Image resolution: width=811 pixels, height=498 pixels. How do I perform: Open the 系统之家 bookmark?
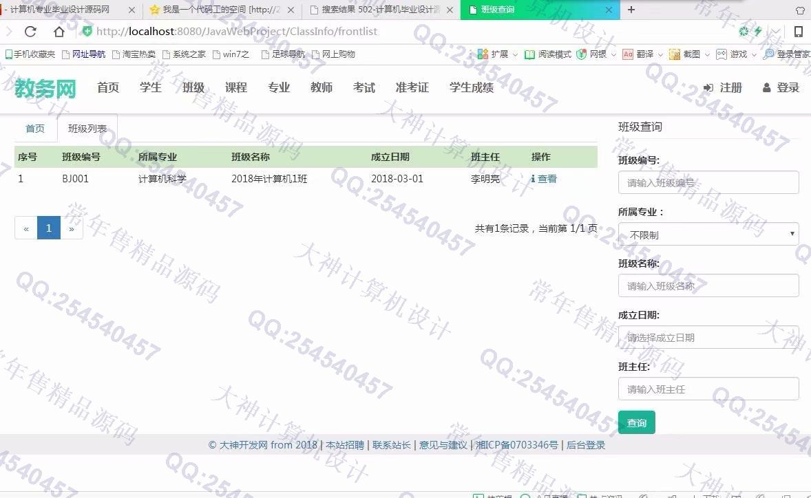point(184,54)
